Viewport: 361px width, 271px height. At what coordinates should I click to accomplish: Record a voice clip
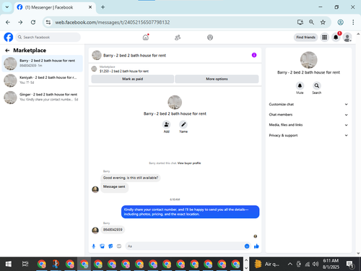tap(94, 246)
